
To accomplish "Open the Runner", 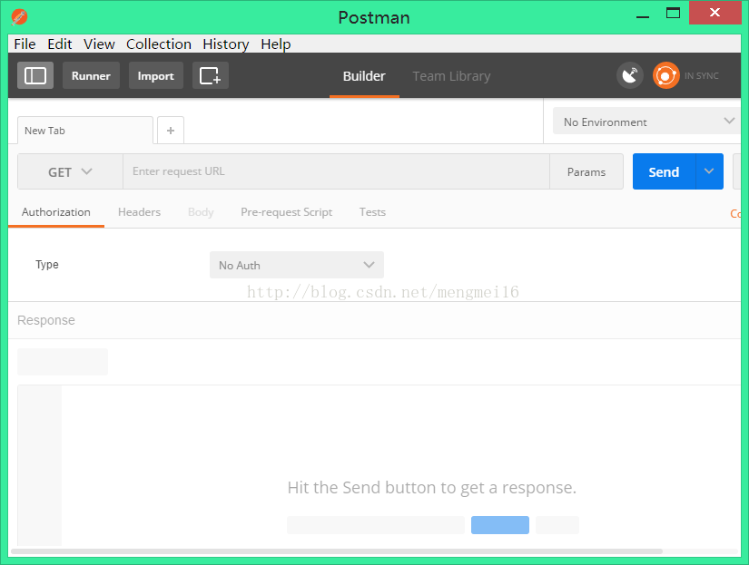I will tap(91, 75).
